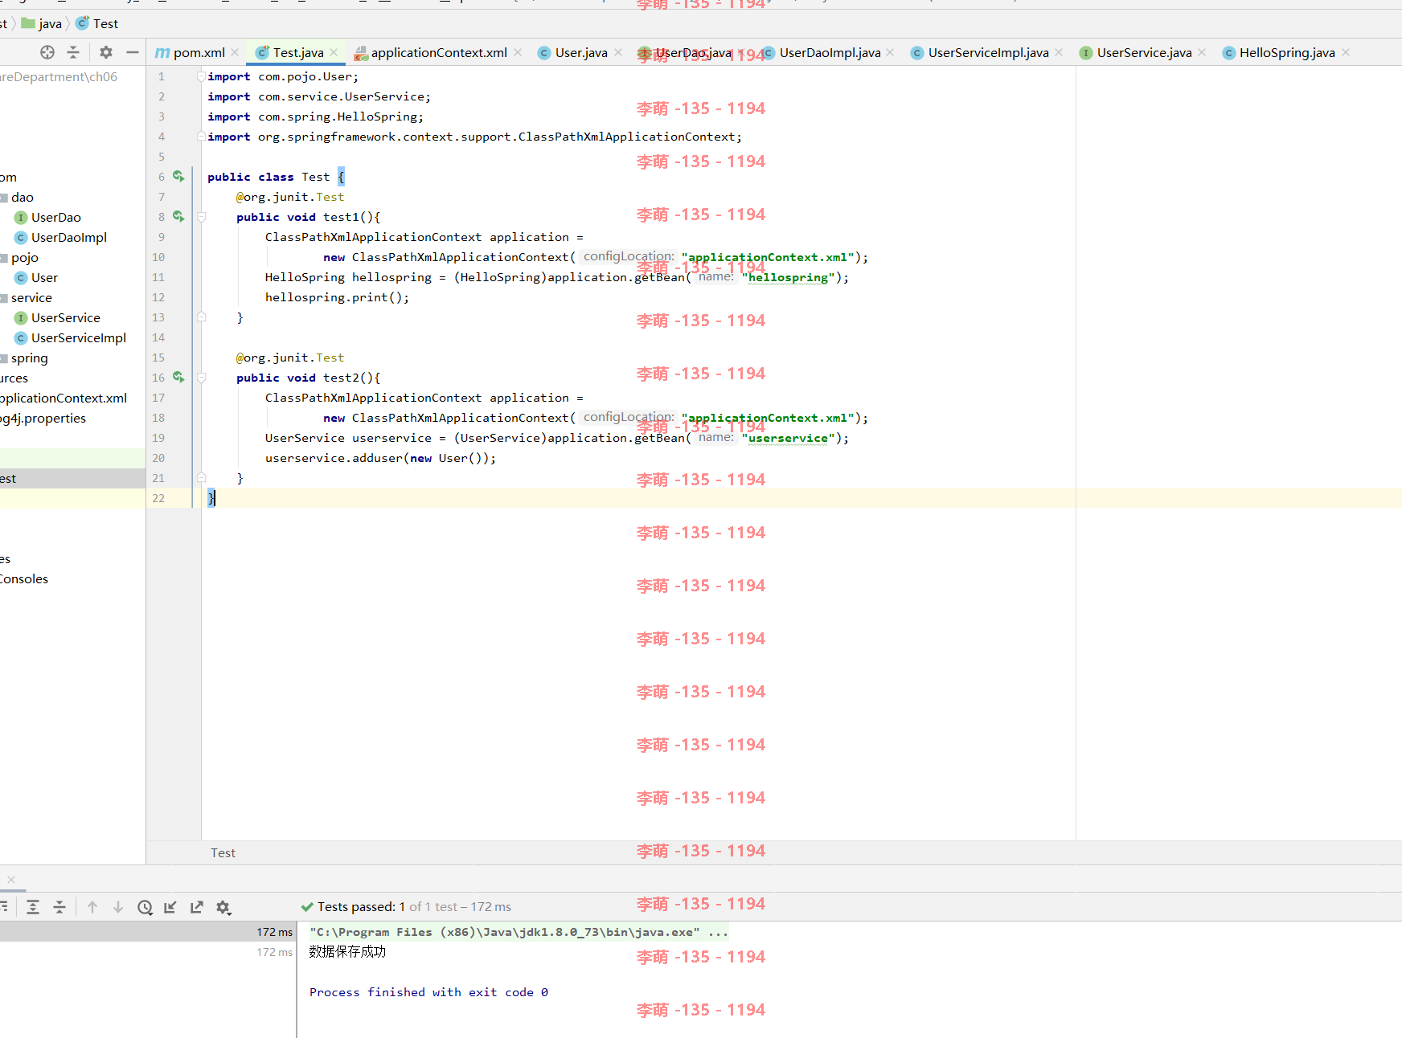The image size is (1402, 1038).
Task: Click the "userservice" string on line 19
Action: click(788, 438)
